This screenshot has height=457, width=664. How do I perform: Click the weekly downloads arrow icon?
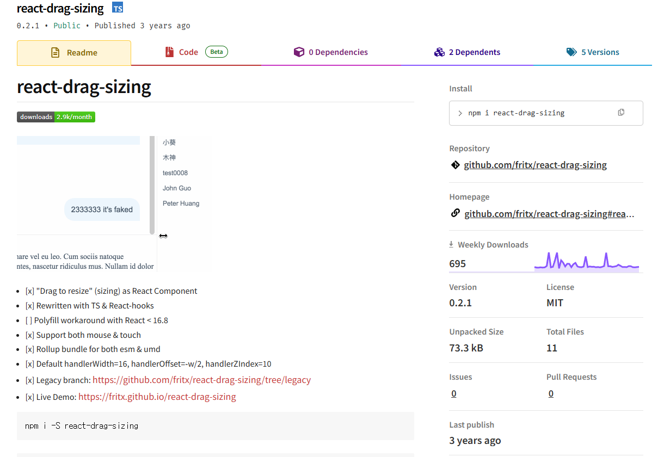click(x=451, y=245)
